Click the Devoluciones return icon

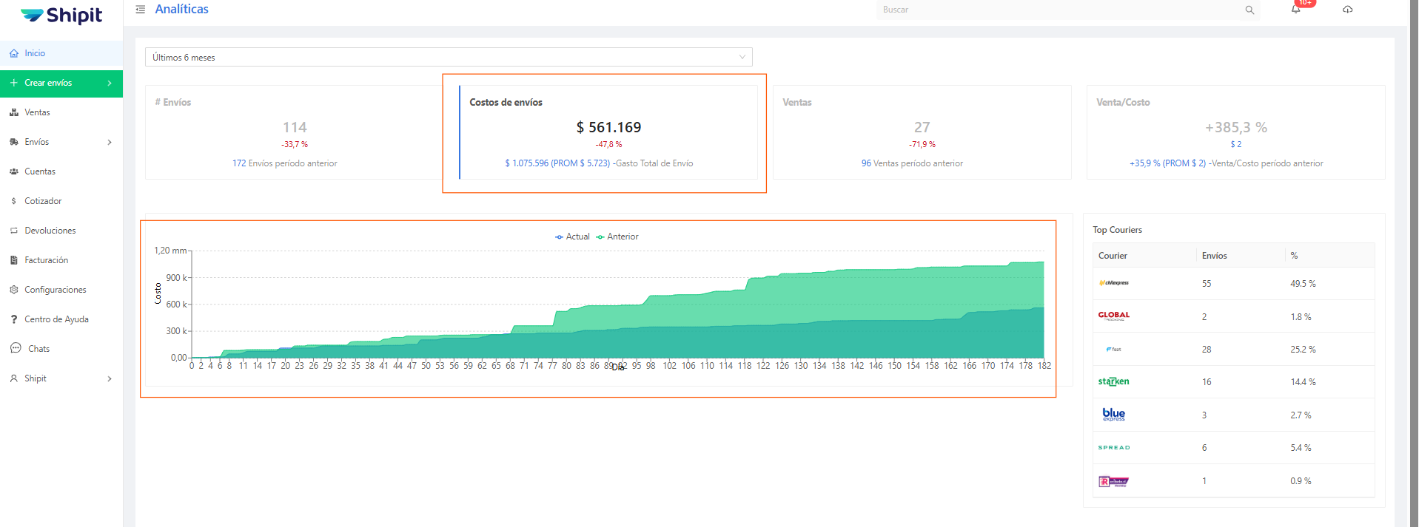pos(14,231)
